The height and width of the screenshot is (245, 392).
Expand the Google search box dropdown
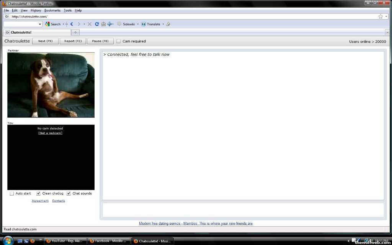40,24
